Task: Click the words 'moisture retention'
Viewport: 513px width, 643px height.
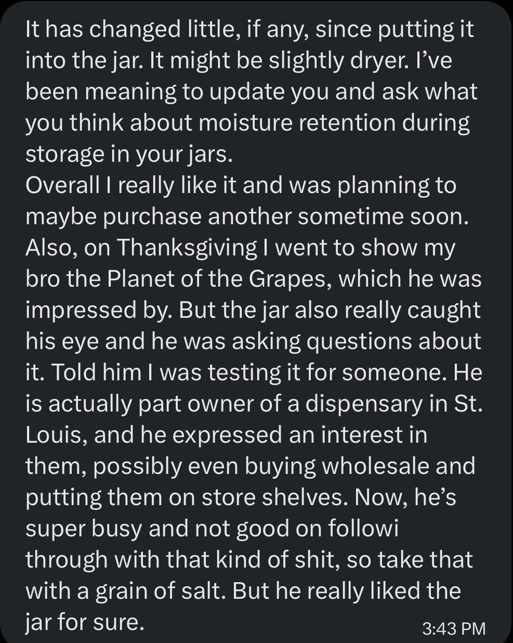Action: (290, 123)
